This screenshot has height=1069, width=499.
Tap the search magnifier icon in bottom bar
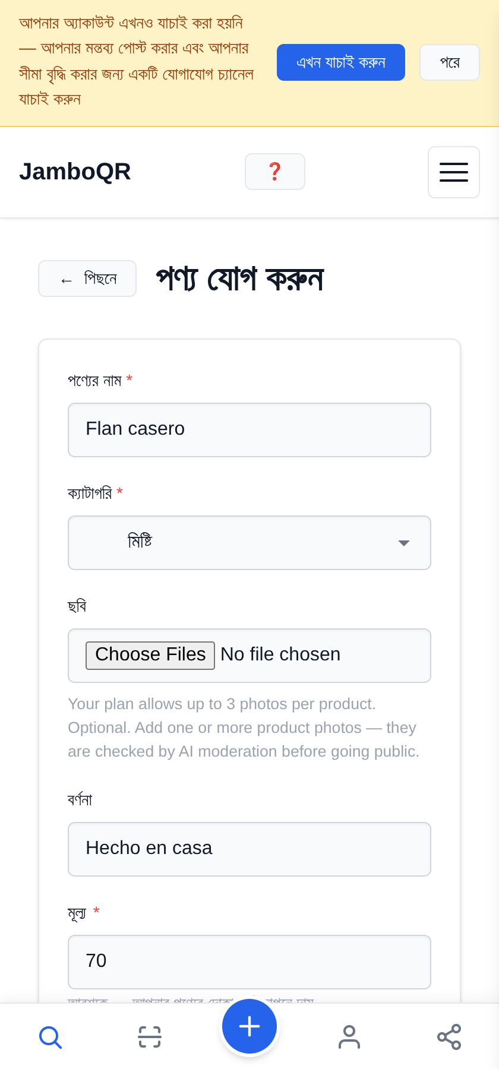50,1037
